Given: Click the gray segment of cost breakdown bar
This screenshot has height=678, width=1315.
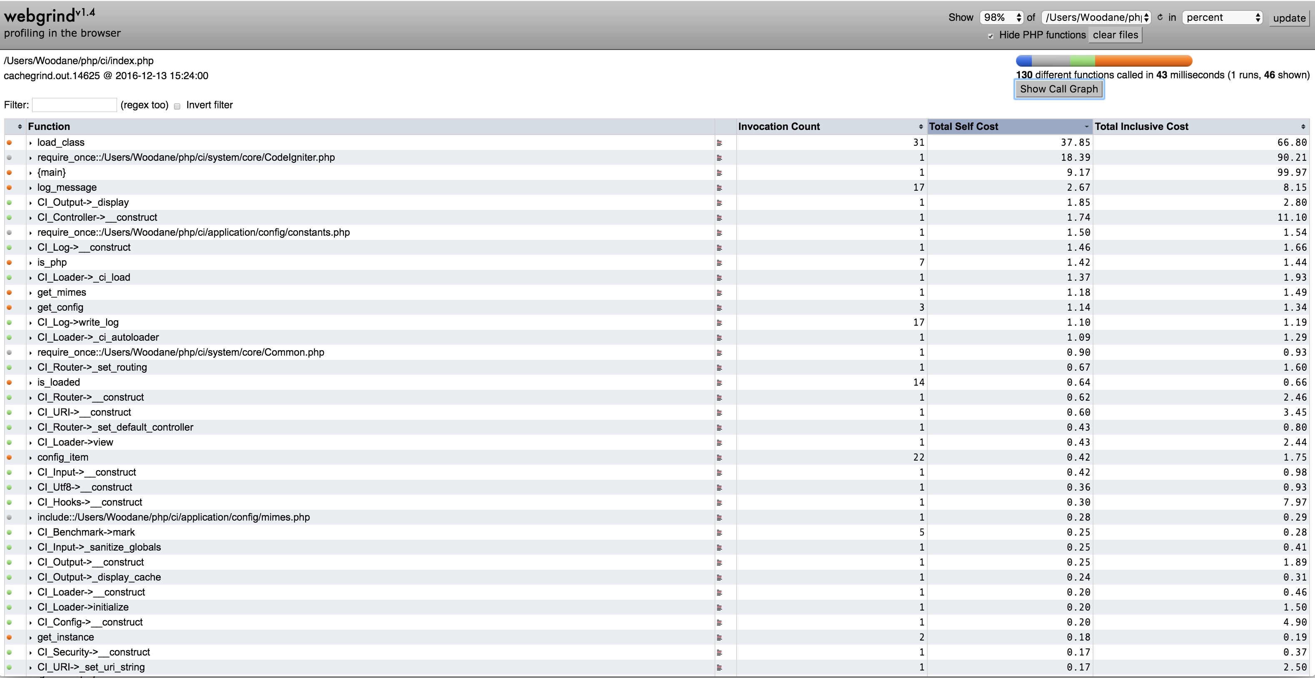Looking at the screenshot, I should pos(1051,61).
